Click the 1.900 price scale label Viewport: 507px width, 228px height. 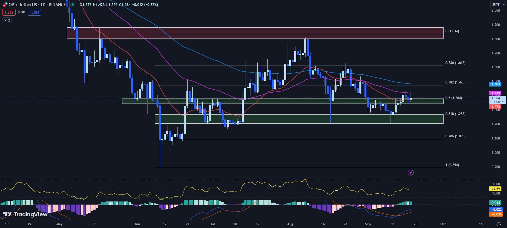pos(496,25)
